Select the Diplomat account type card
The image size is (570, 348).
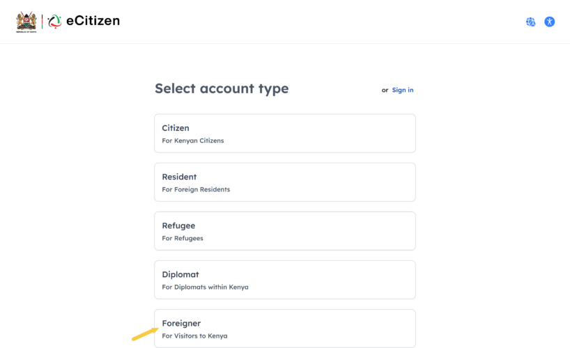click(x=284, y=280)
